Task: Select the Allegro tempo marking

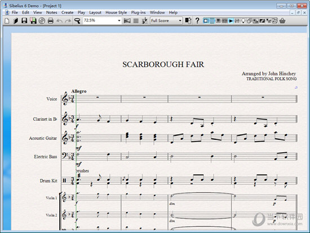Action: coord(79,91)
